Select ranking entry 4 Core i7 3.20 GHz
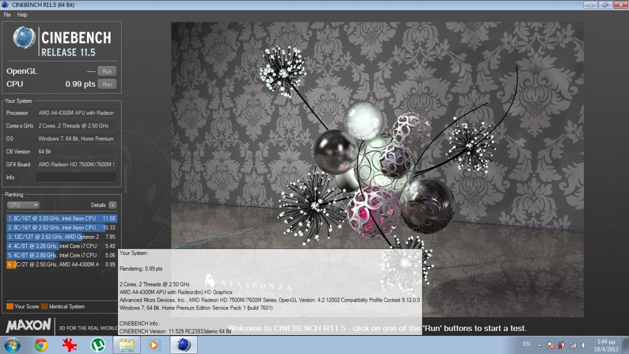 pyautogui.click(x=61, y=246)
